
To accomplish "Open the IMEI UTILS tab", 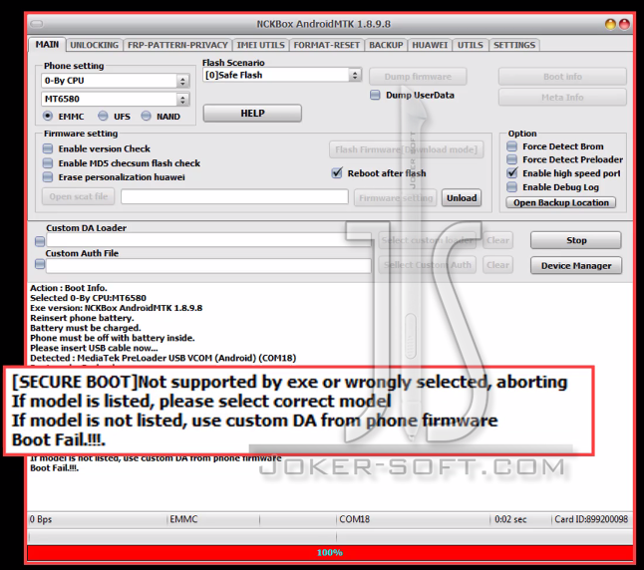I will (x=261, y=45).
